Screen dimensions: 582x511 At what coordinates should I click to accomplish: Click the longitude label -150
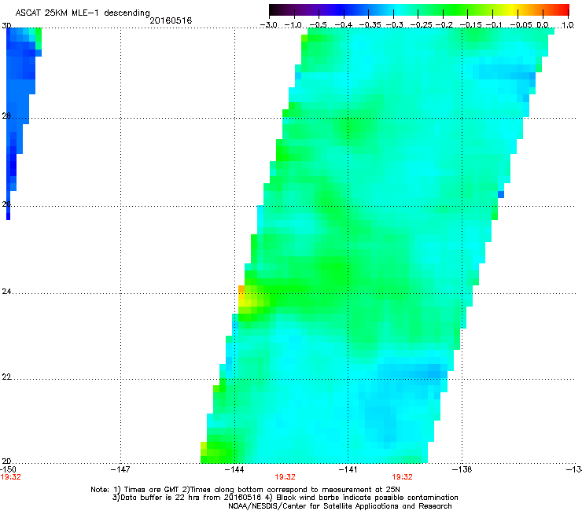pos(8,469)
